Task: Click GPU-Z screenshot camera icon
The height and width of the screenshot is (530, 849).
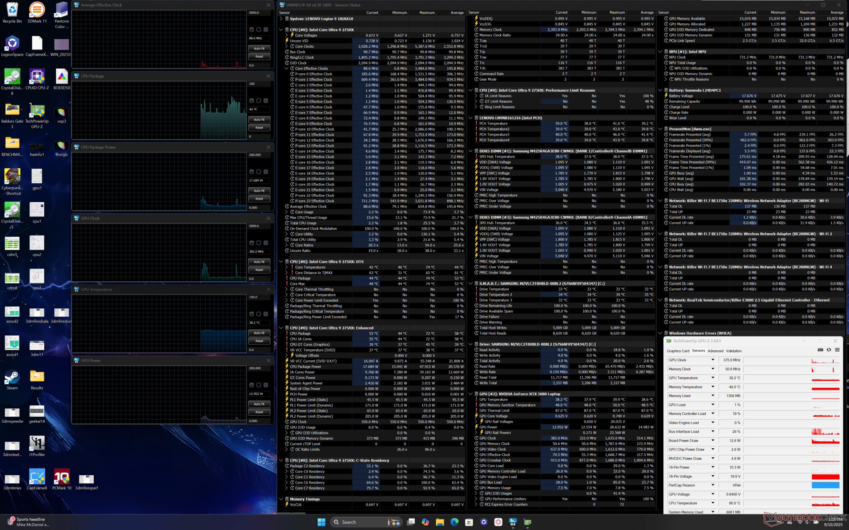Action: click(820, 350)
